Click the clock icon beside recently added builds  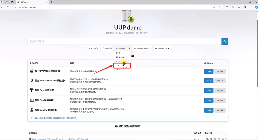(116, 126)
